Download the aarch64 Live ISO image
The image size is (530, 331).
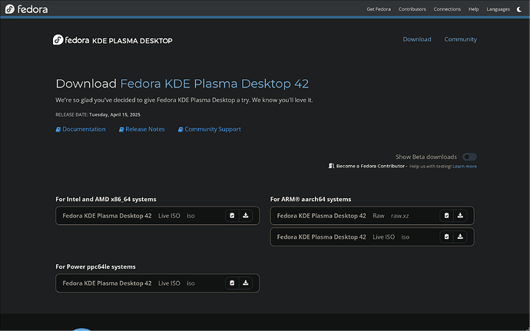460,237
